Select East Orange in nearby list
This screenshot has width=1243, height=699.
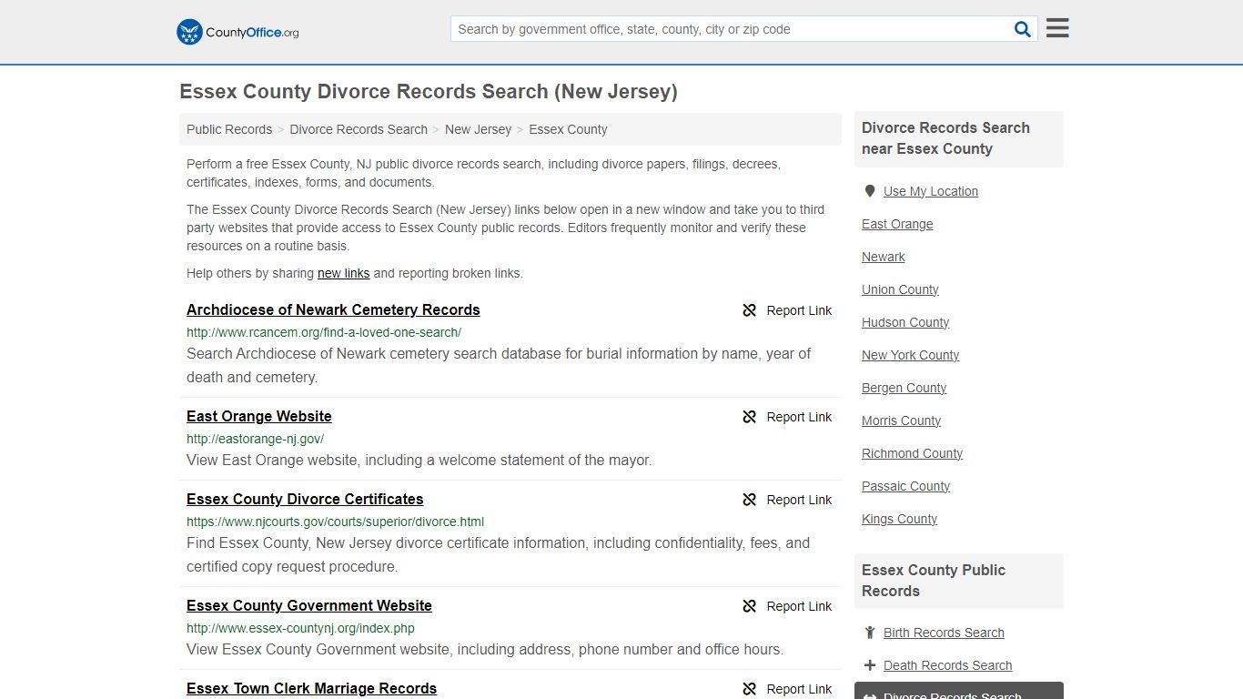(x=897, y=224)
